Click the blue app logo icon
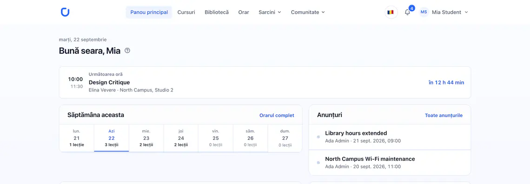The height and width of the screenshot is (184, 530). tap(65, 12)
